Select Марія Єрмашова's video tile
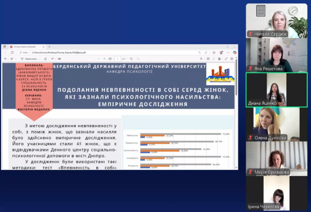 [x=276, y=159]
